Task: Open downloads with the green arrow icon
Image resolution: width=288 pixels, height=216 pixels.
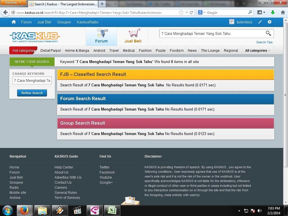Action: (273, 12)
